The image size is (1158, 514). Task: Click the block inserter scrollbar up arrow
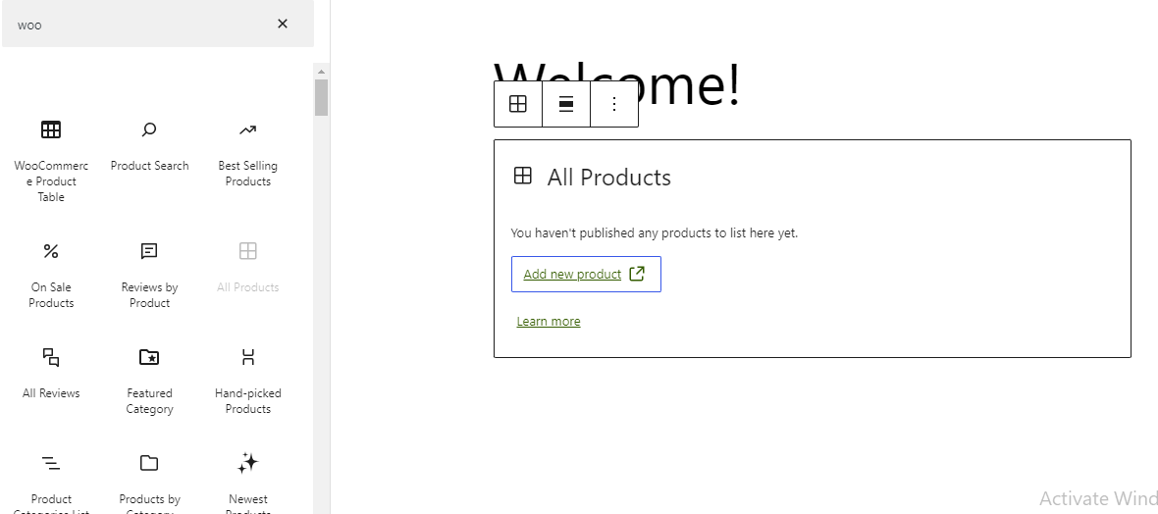tap(321, 72)
